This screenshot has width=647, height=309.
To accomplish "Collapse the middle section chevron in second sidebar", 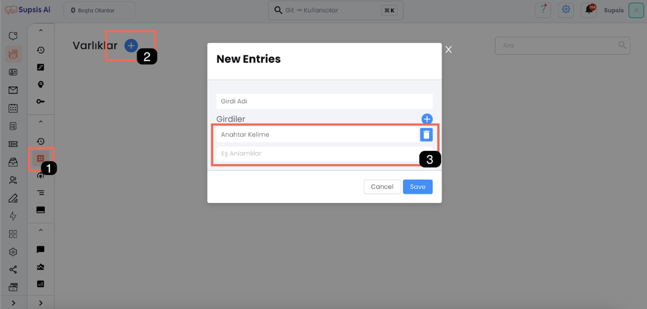I will (40, 122).
